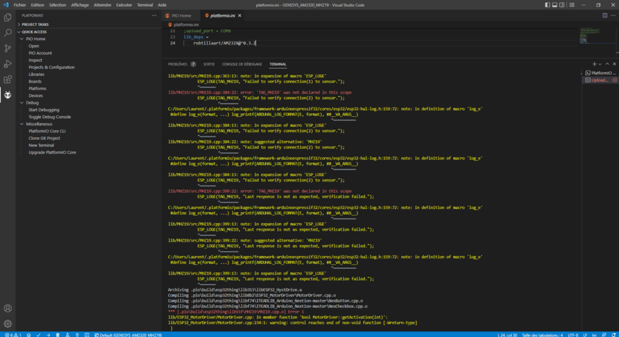Open PlatformIO Core CLI item
619x337 pixels.
click(x=47, y=131)
